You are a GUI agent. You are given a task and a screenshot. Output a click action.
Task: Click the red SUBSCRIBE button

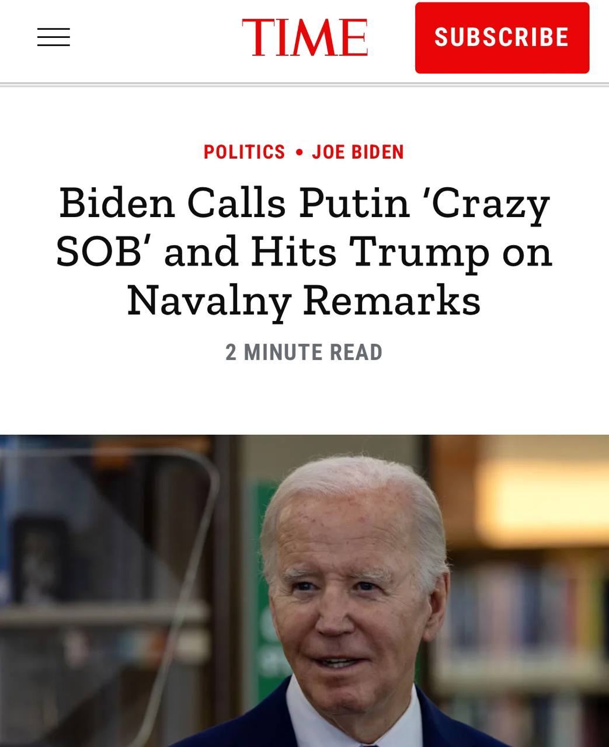tap(502, 38)
